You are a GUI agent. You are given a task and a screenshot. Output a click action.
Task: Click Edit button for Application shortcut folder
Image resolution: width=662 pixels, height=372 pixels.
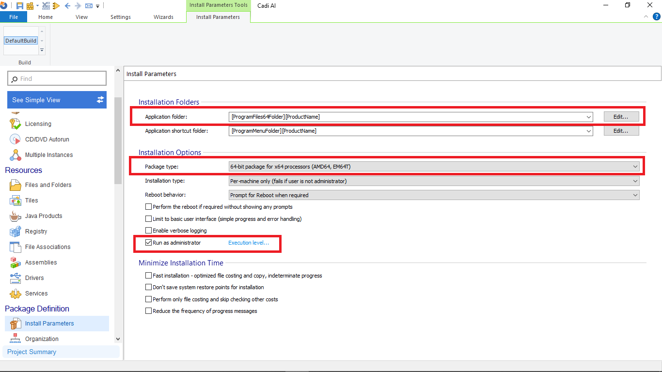pyautogui.click(x=621, y=131)
